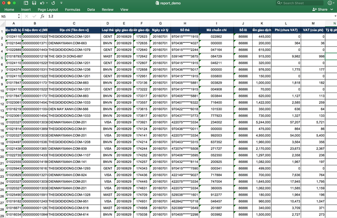Click the fx insert function icon
337x218 pixels.
[42, 16]
